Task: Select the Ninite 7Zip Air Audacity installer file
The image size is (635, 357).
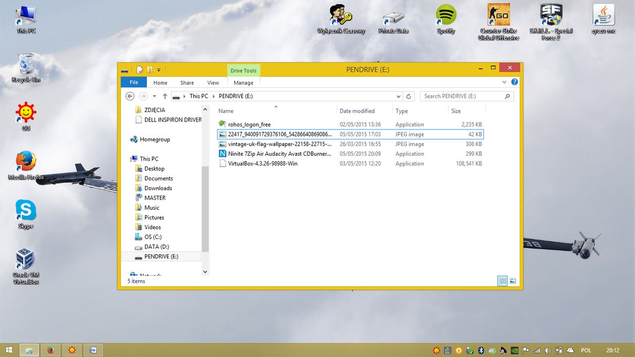Action: [350, 154]
